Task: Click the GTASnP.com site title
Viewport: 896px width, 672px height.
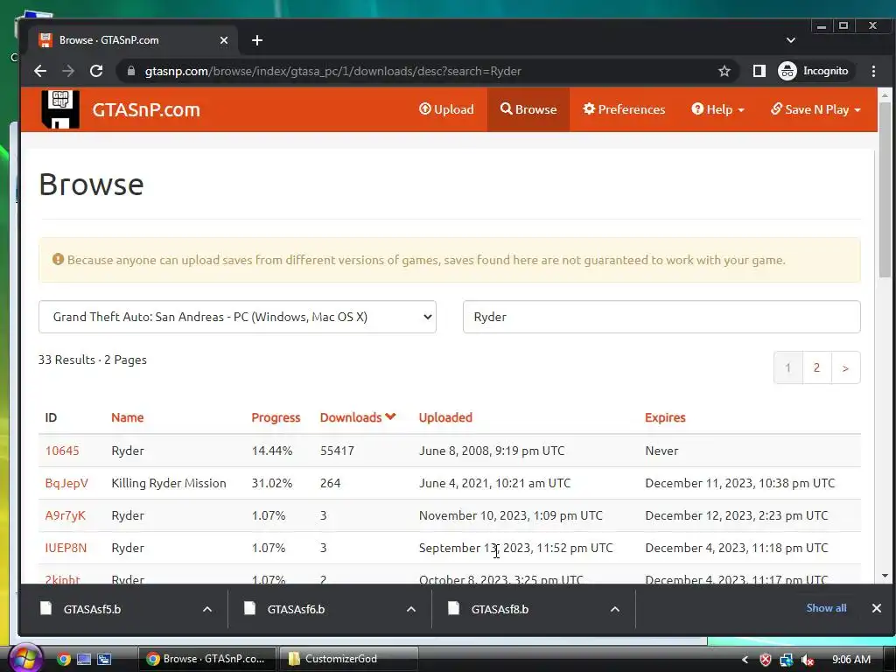Action: click(146, 109)
